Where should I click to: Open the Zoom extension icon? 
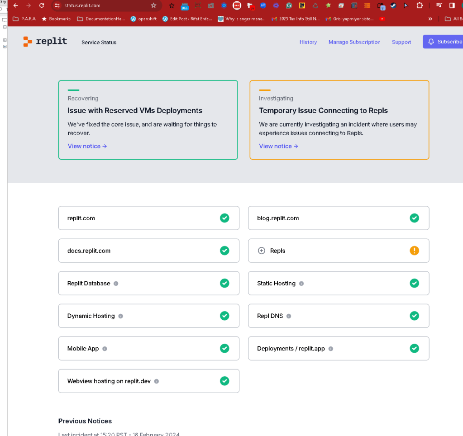[263, 5]
